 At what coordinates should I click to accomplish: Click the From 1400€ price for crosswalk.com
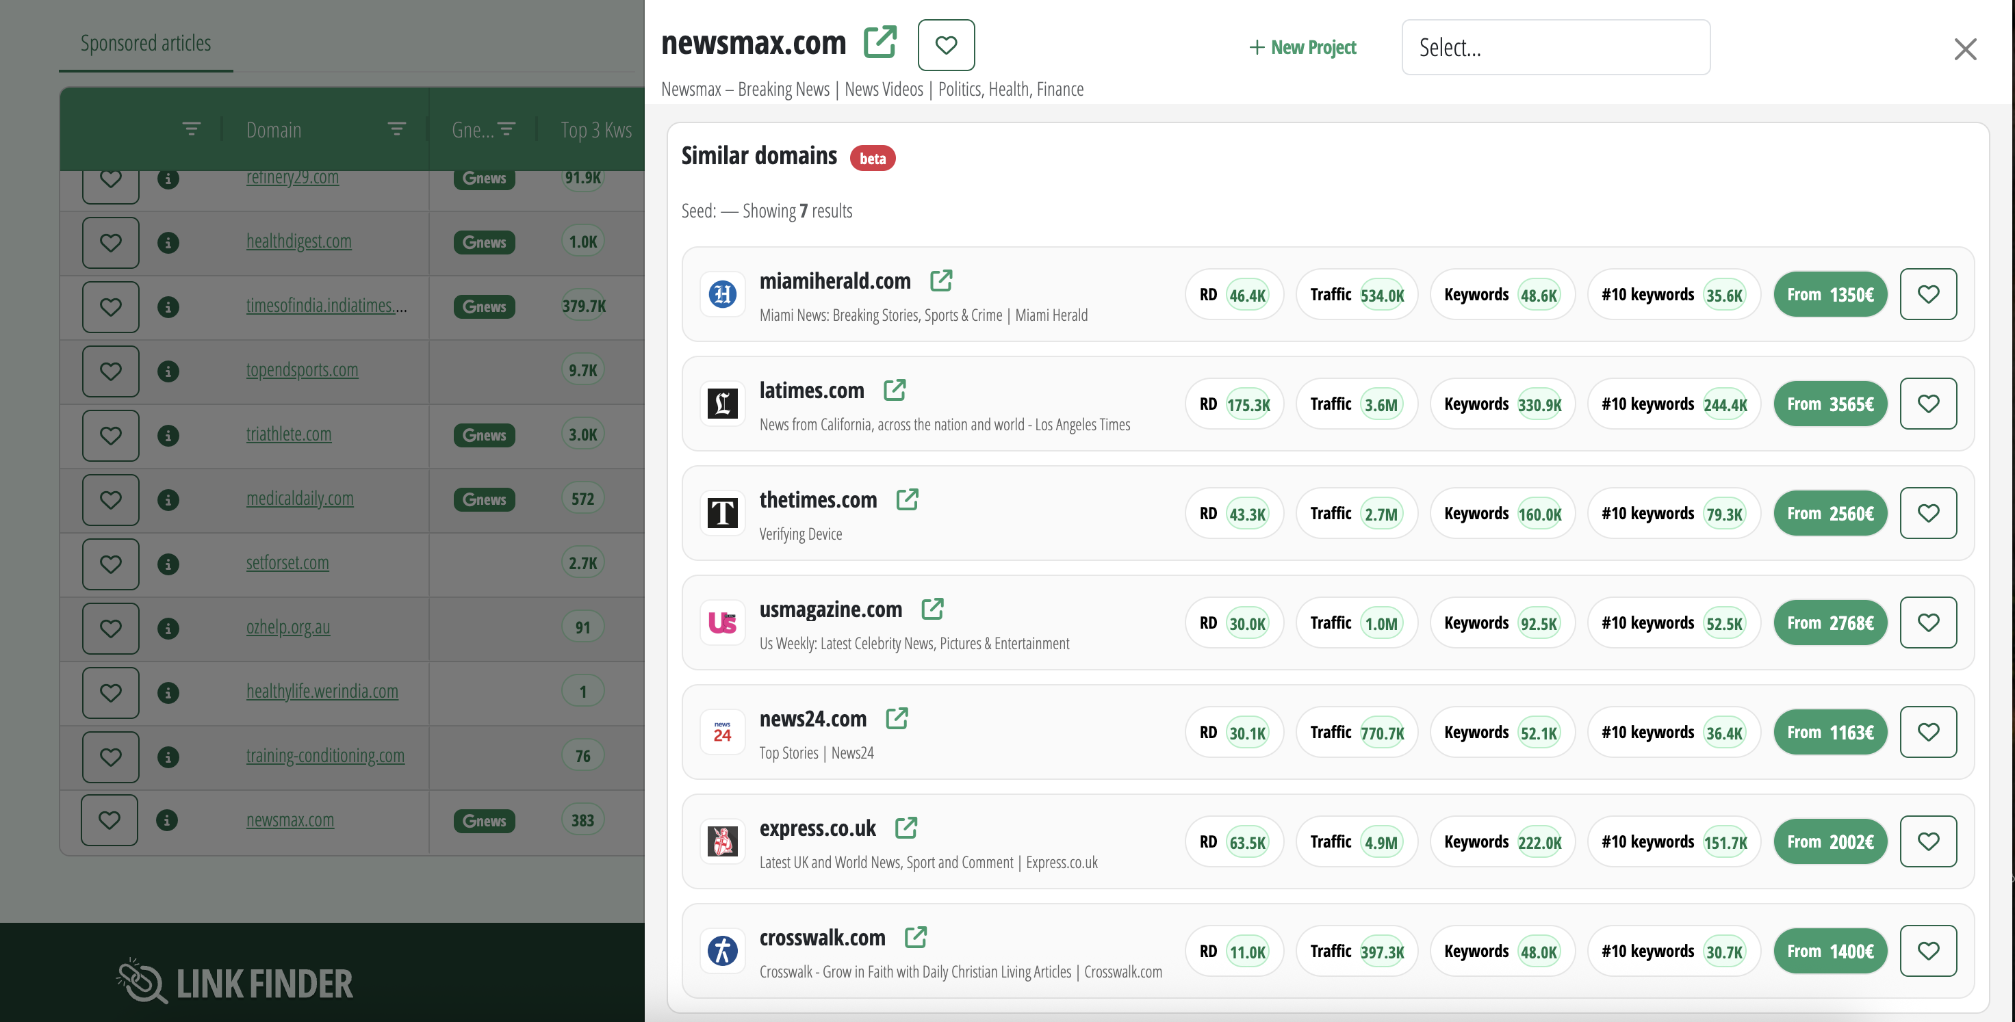coord(1830,952)
